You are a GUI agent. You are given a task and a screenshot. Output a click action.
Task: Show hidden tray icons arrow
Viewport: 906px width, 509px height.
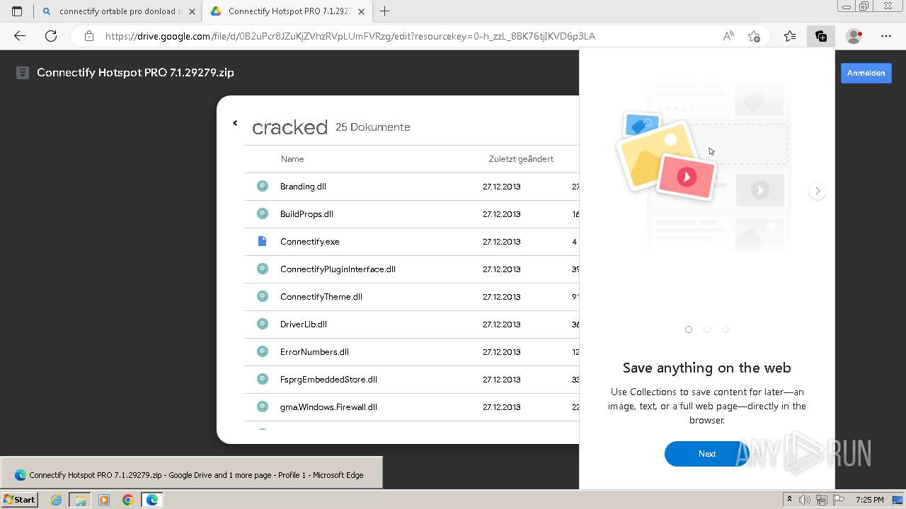pyautogui.click(x=790, y=500)
